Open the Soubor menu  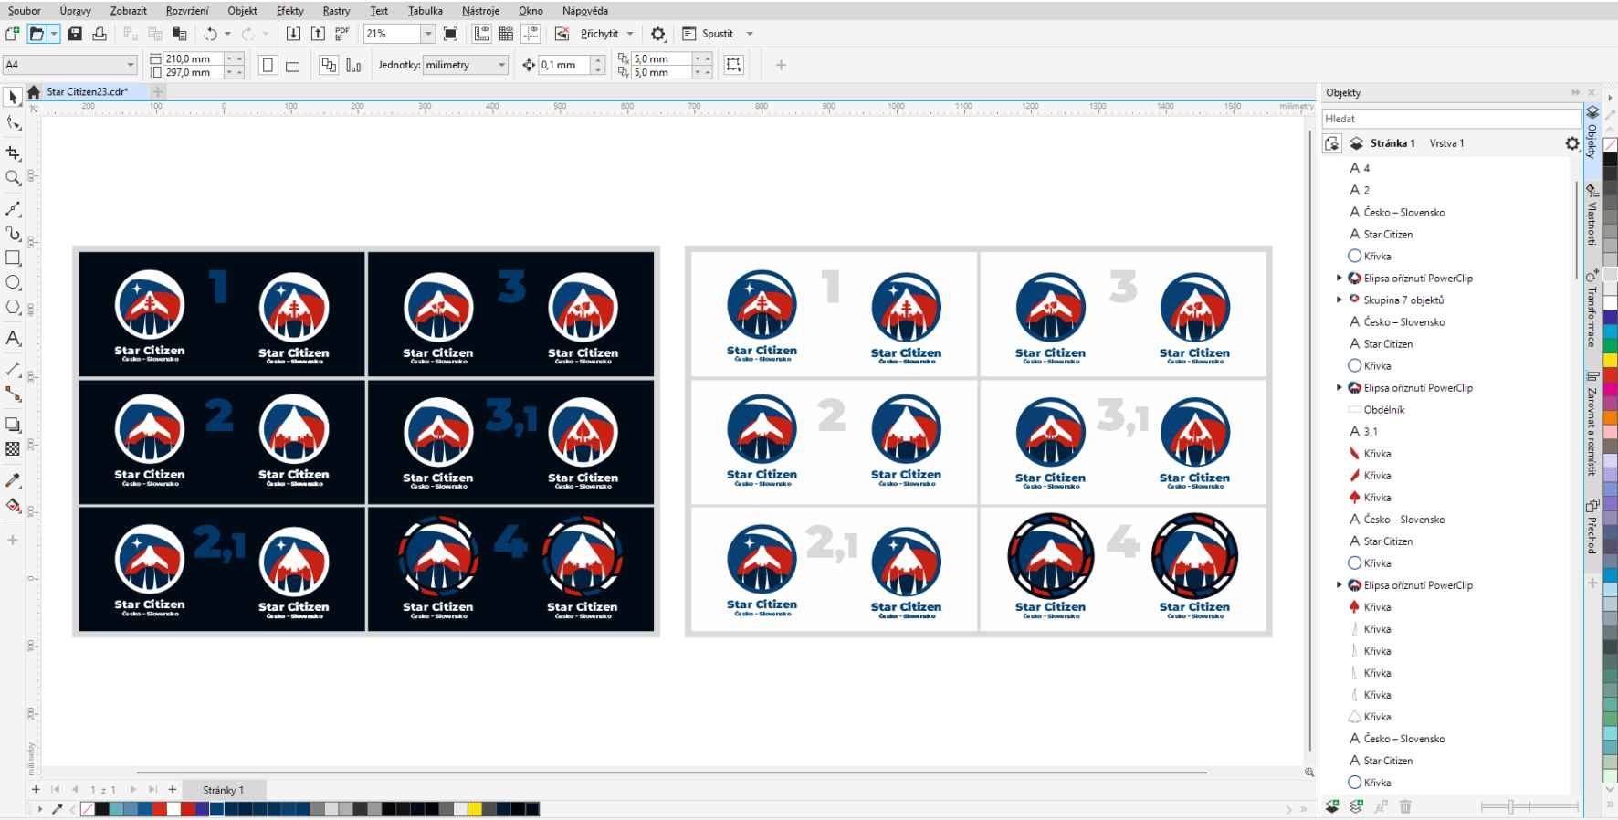25,11
